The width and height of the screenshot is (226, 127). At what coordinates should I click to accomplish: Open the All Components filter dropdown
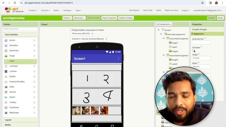164,24
